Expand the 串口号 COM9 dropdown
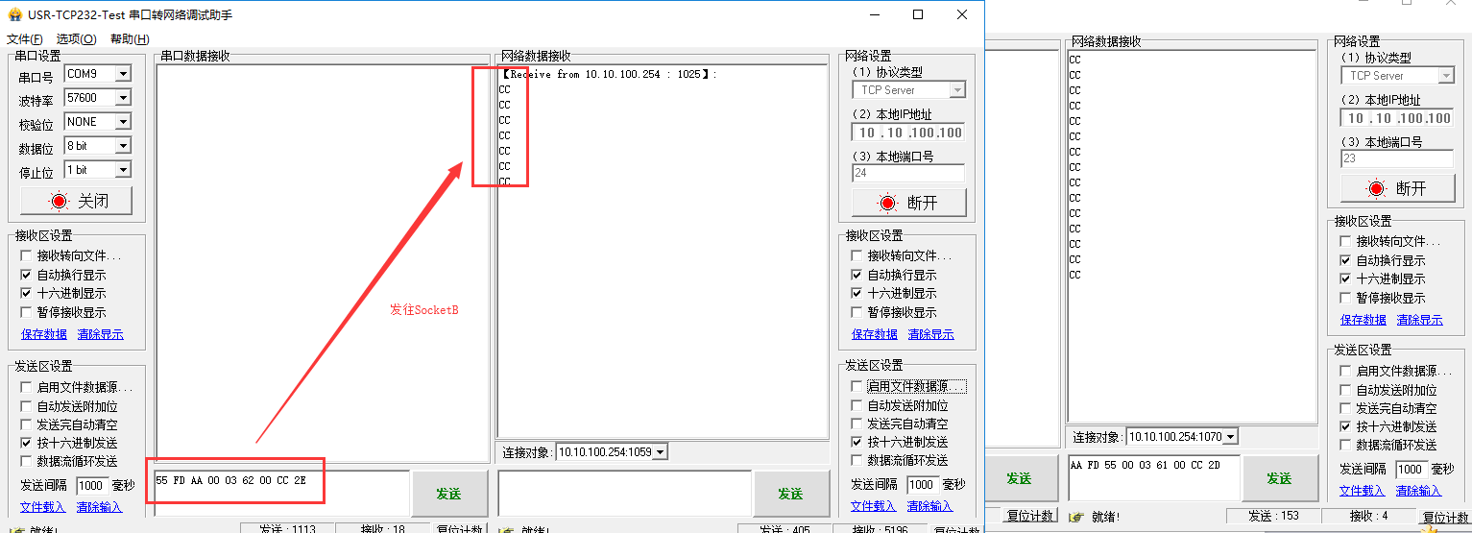 [122, 74]
